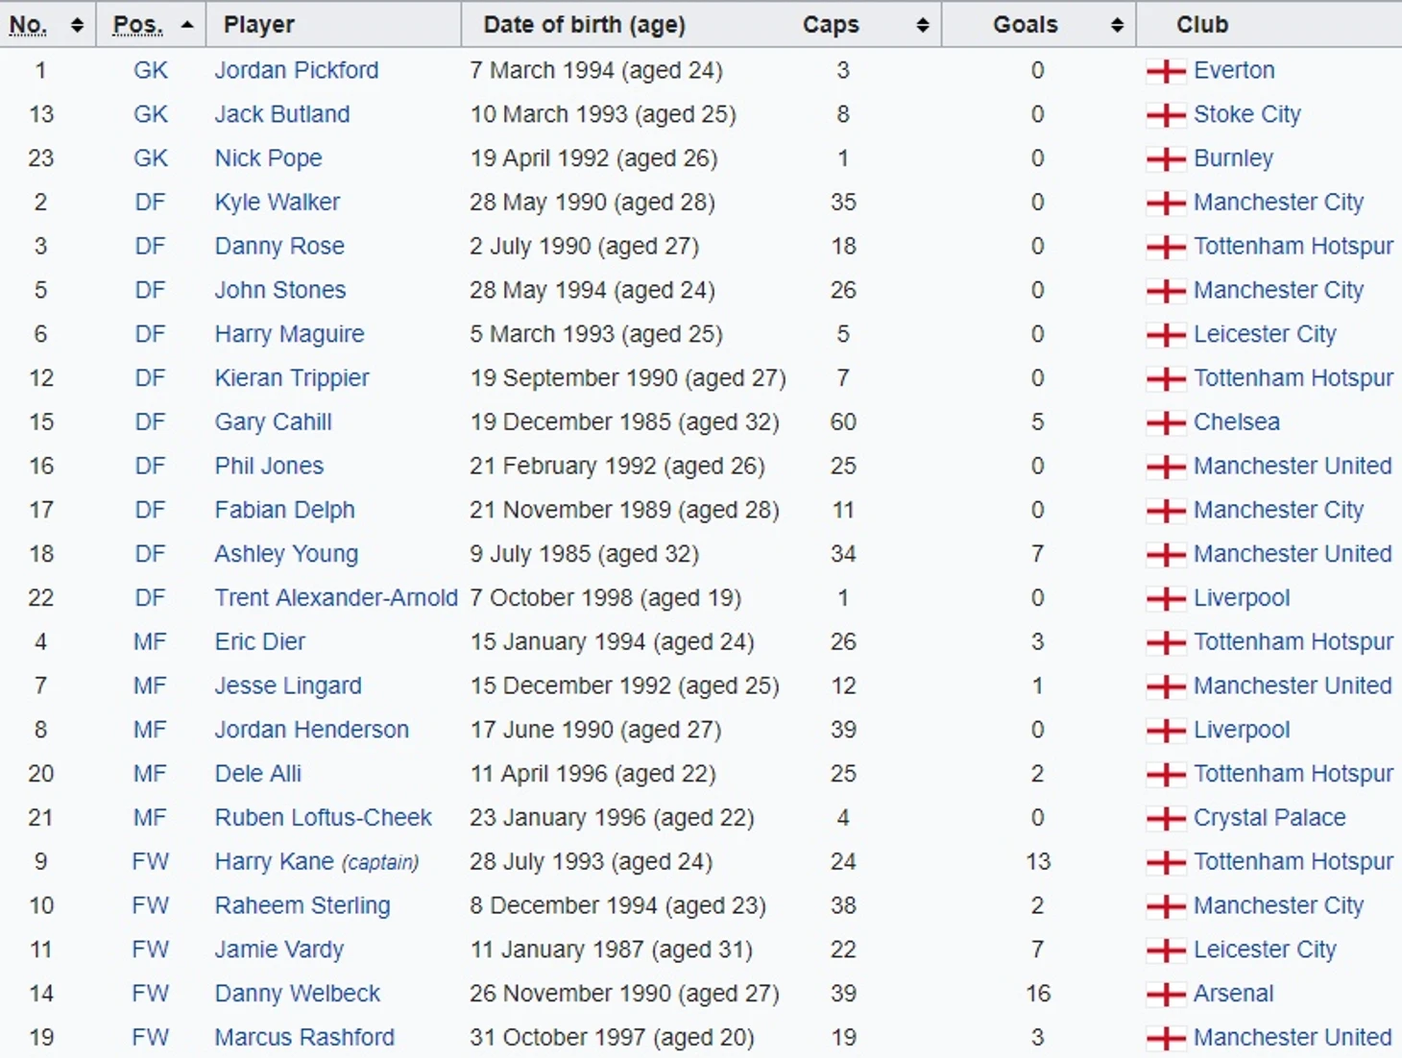This screenshot has width=1402, height=1058.
Task: Open Jordan Pickford player page
Action: click(x=297, y=70)
